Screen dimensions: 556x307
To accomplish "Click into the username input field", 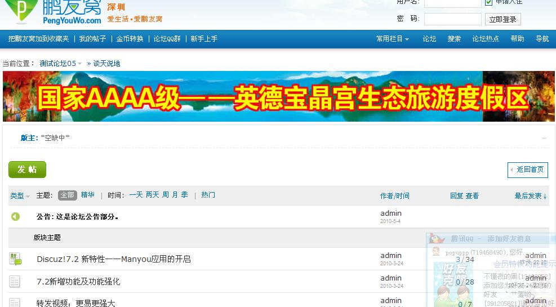I will [x=453, y=3].
